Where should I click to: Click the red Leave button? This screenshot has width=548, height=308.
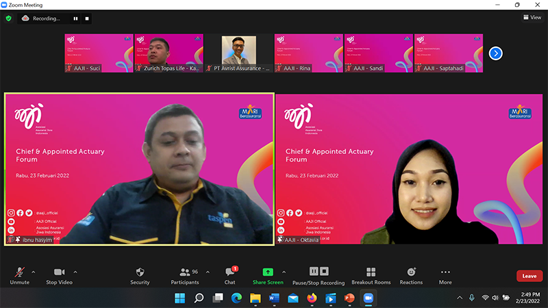click(x=529, y=276)
